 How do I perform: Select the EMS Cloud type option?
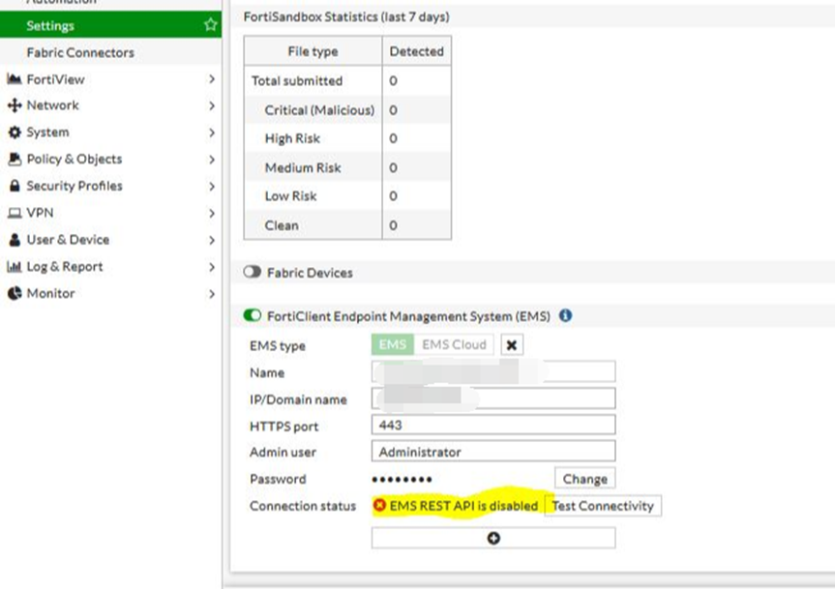point(454,344)
